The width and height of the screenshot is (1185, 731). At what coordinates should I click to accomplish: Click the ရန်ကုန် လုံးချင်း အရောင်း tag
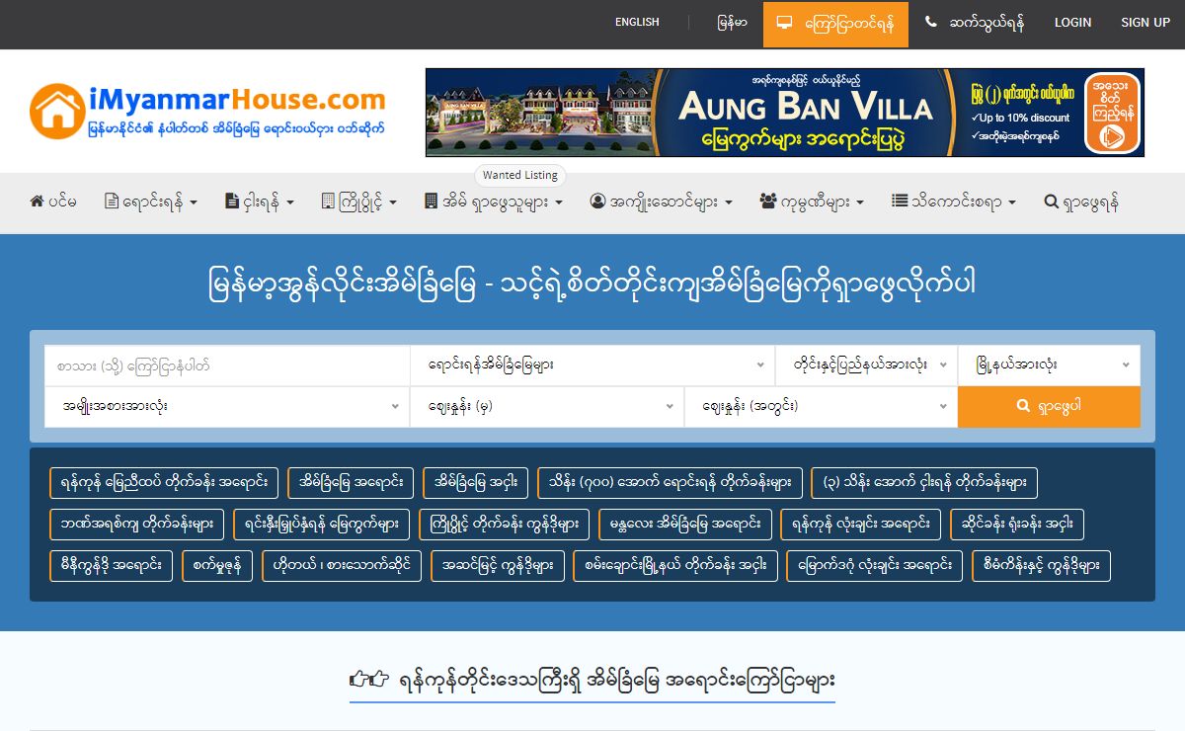pyautogui.click(x=861, y=525)
